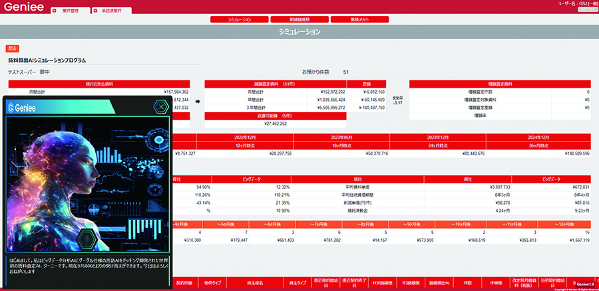Click the 戻る back button
Screen dimensions: 599x291
(x=12, y=48)
